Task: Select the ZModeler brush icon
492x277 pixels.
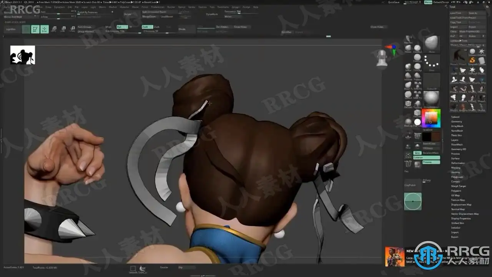Action: [x=408, y=104]
